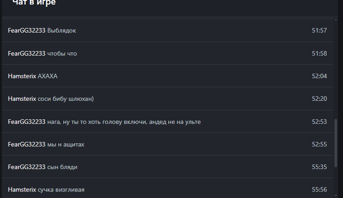Image resolution: width=343 pixels, height=198 pixels.
Task: Open FearGG32233's profile from the 51:57 message
Action: [x=27, y=31]
